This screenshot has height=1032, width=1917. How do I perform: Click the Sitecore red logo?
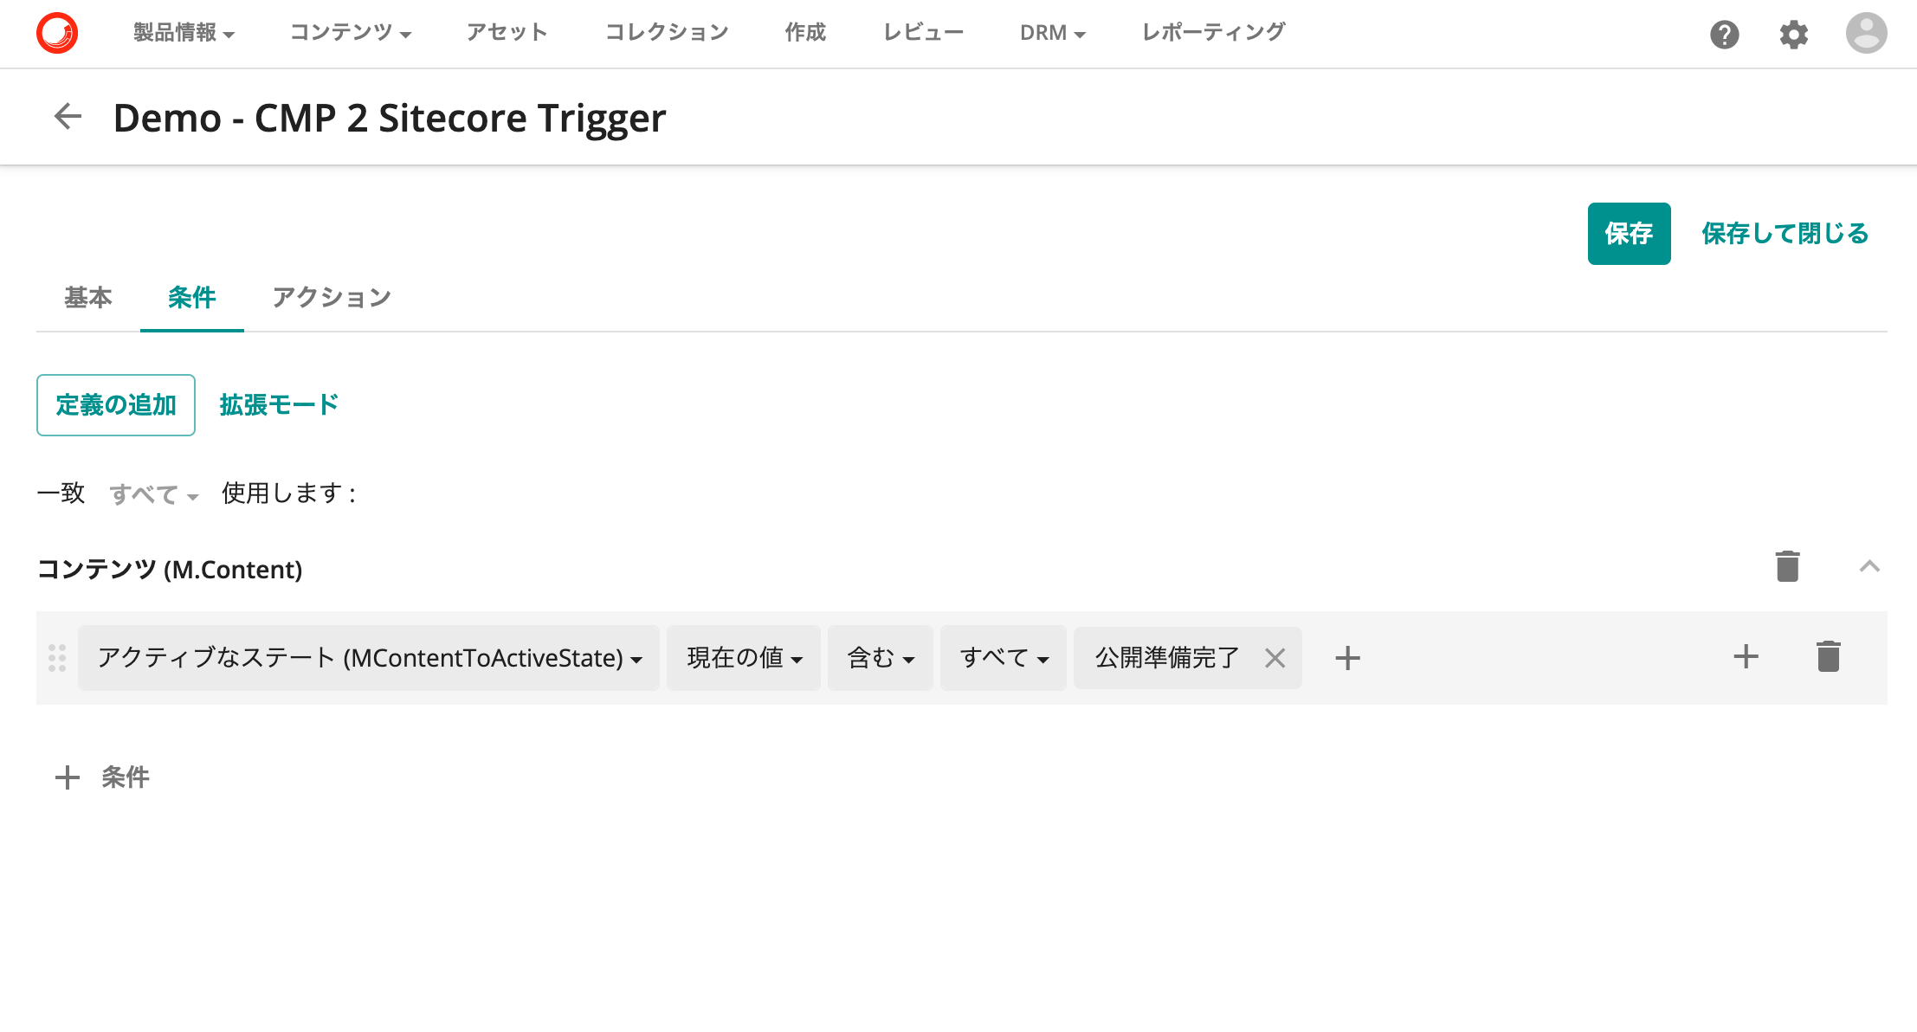tap(57, 33)
